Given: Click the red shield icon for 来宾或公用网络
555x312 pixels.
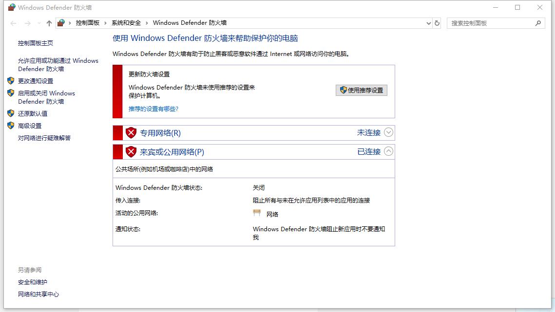Looking at the screenshot, I should pos(131,152).
